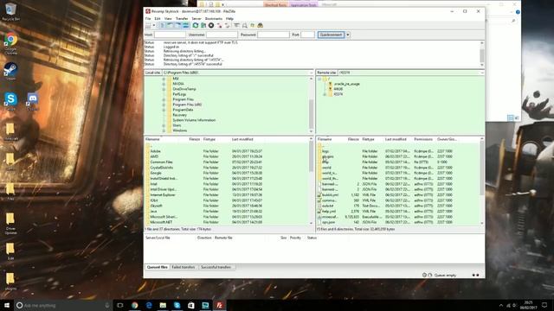
Task: Sort remote list by Filesize column
Action: [x=353, y=139]
